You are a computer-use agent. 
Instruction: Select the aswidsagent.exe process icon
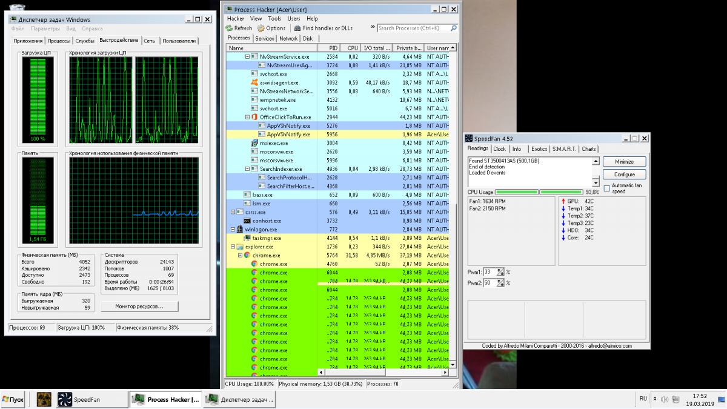click(x=254, y=82)
